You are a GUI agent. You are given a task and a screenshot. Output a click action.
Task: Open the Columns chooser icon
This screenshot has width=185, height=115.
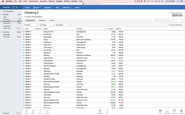tap(174, 111)
